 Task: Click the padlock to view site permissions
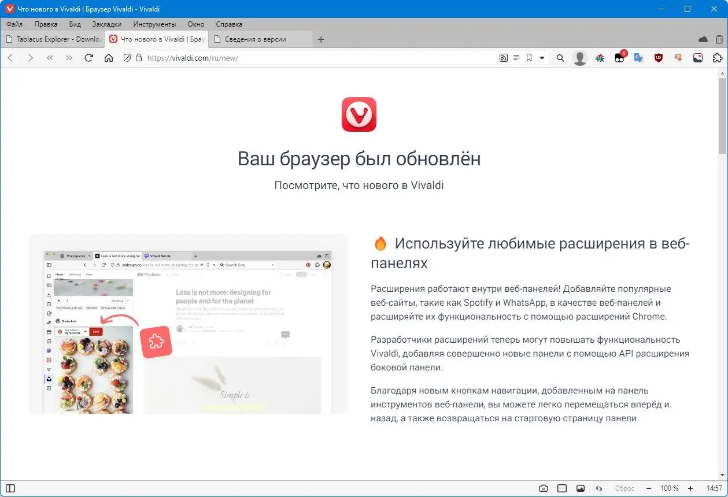pyautogui.click(x=139, y=58)
